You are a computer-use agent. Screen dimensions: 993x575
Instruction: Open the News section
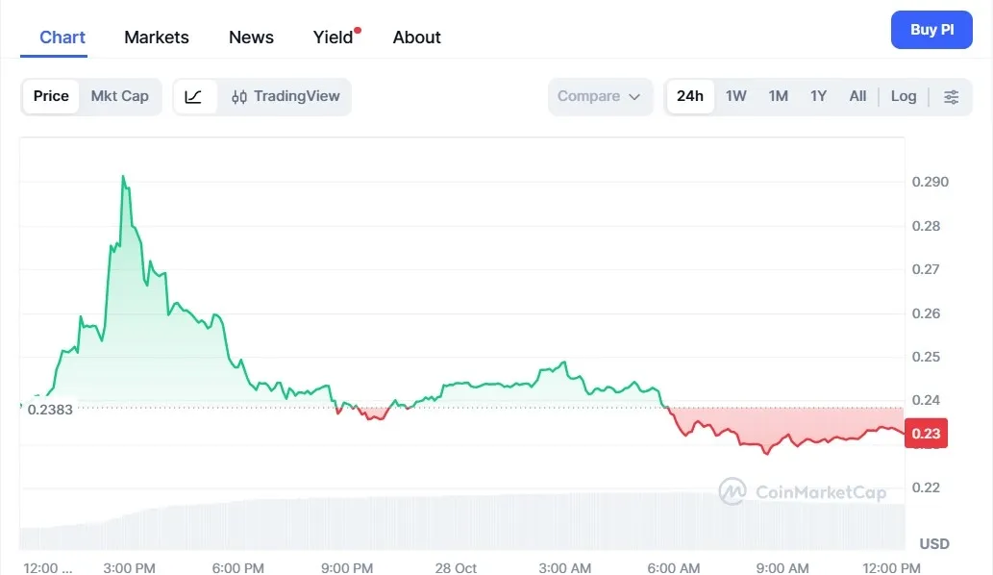point(251,37)
